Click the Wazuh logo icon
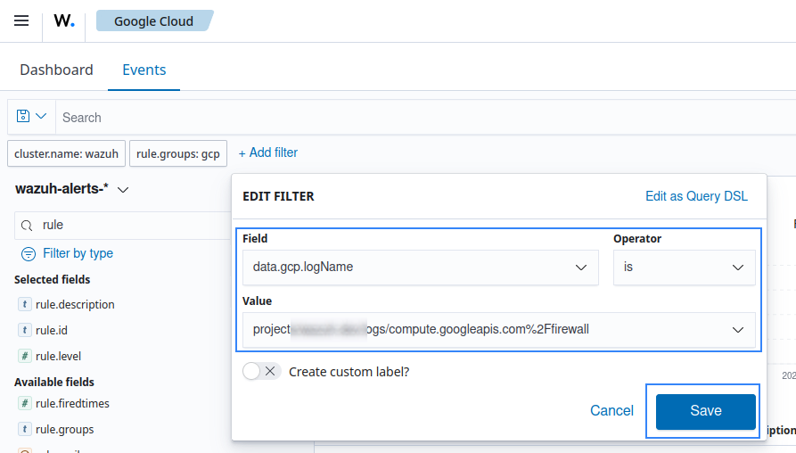 coord(64,21)
